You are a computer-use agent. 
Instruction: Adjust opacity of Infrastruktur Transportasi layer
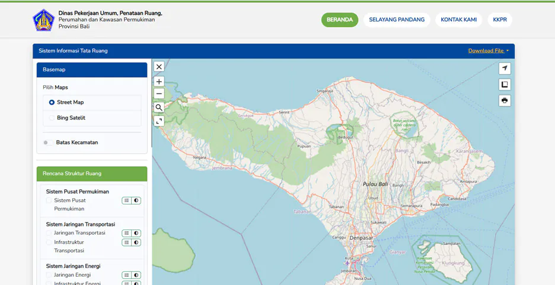[136, 242]
